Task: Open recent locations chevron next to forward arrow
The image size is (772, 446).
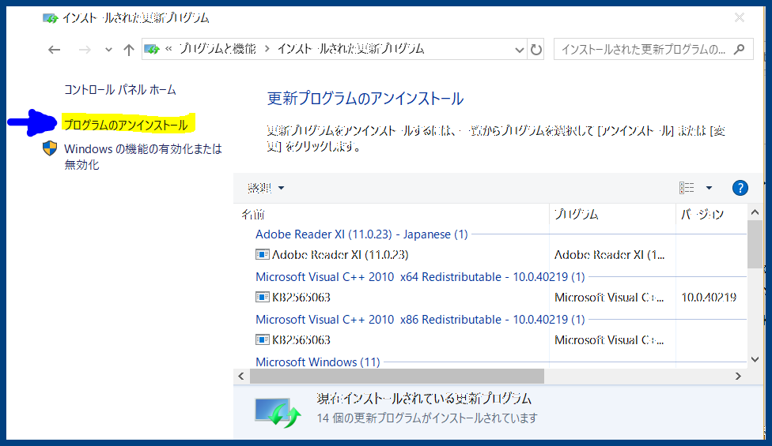Action: click(108, 50)
